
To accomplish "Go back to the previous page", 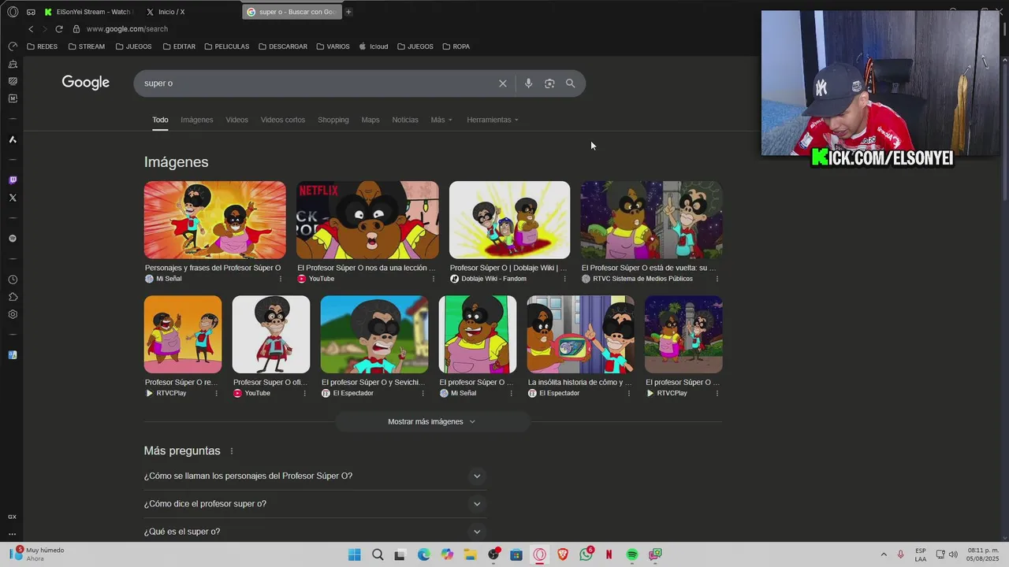I will coord(31,29).
